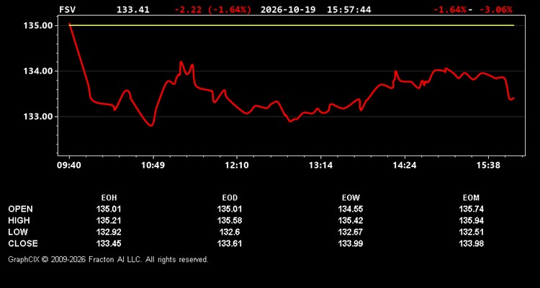540x288 pixels.
Task: Click the OPEN row label
Action: point(20,209)
